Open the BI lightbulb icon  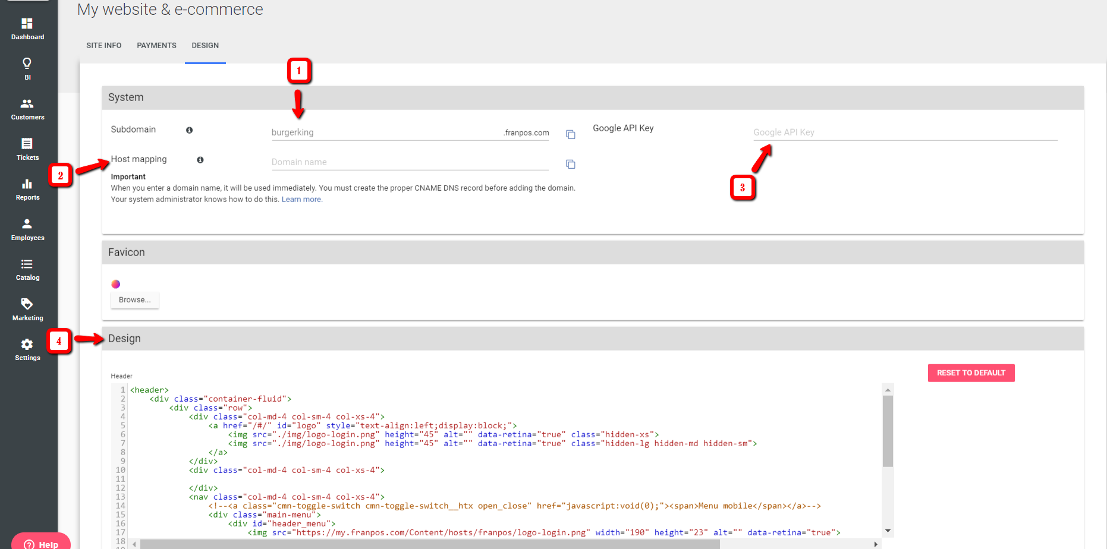[27, 68]
